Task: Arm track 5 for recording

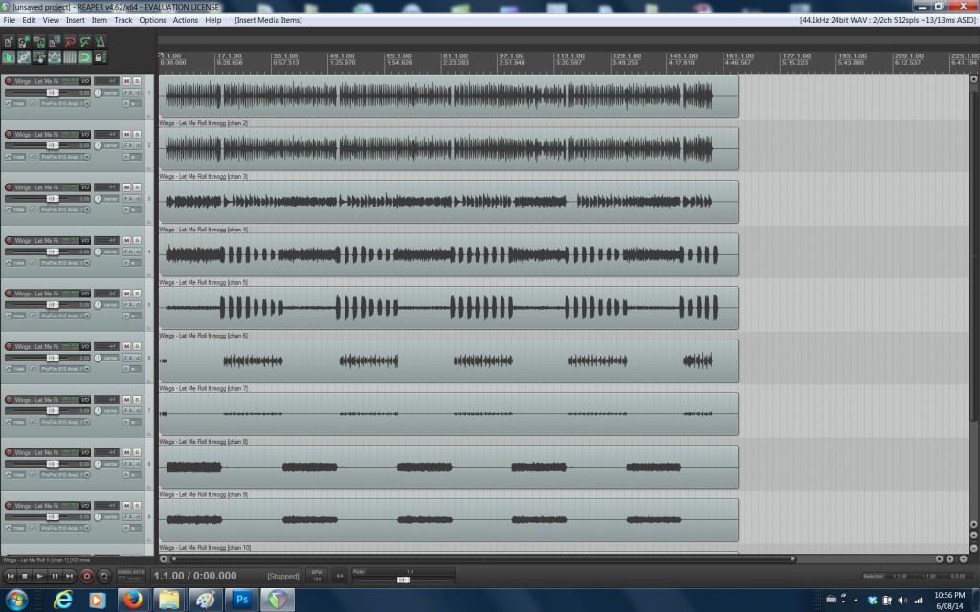Action: [9, 294]
